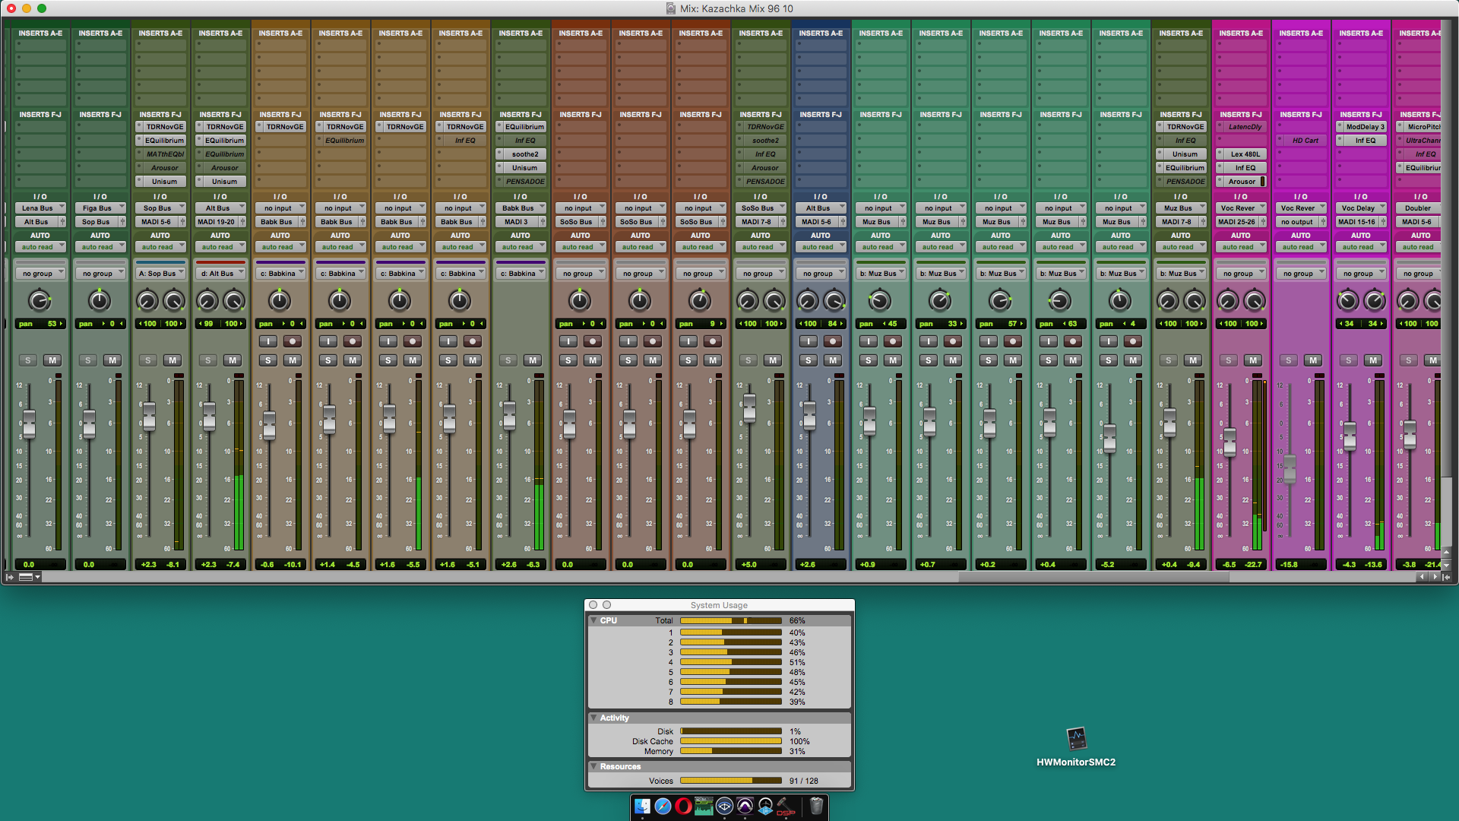
Task: Open the 'A: Sop Bus' group dropdown
Action: point(160,274)
